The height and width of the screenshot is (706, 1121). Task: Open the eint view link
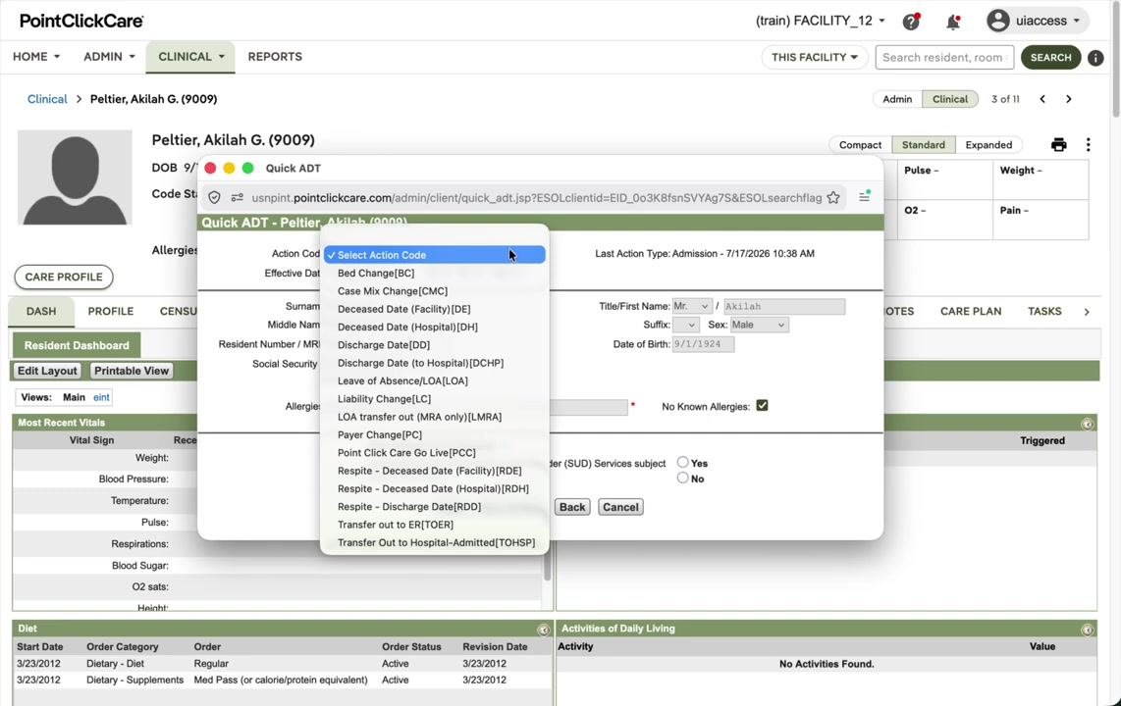[101, 397]
